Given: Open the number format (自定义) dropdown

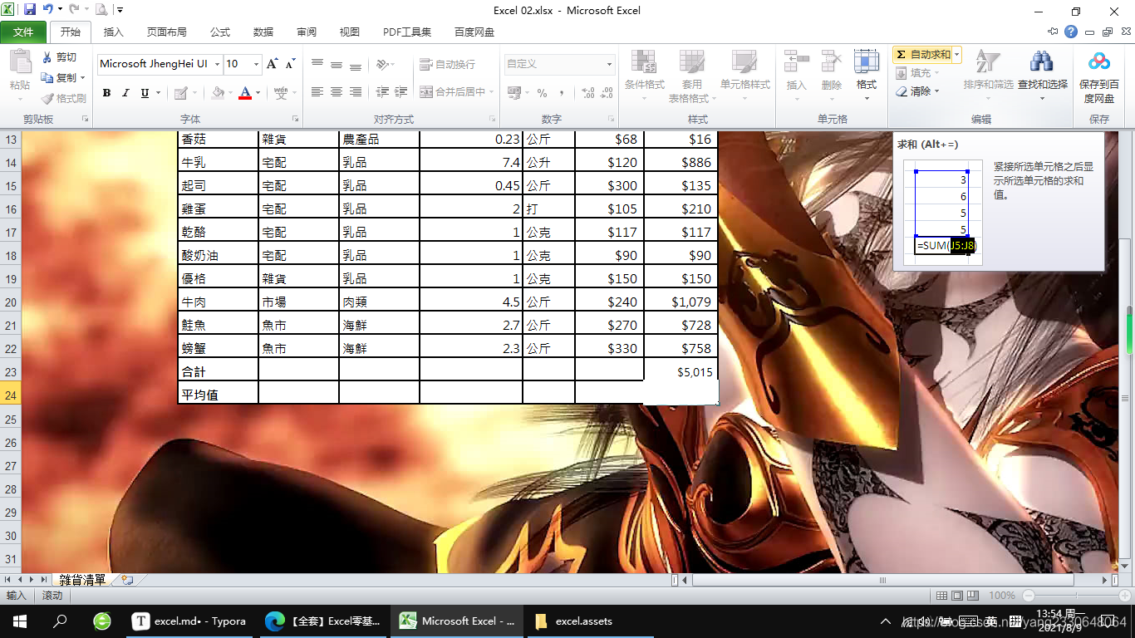Looking at the screenshot, I should coord(609,64).
